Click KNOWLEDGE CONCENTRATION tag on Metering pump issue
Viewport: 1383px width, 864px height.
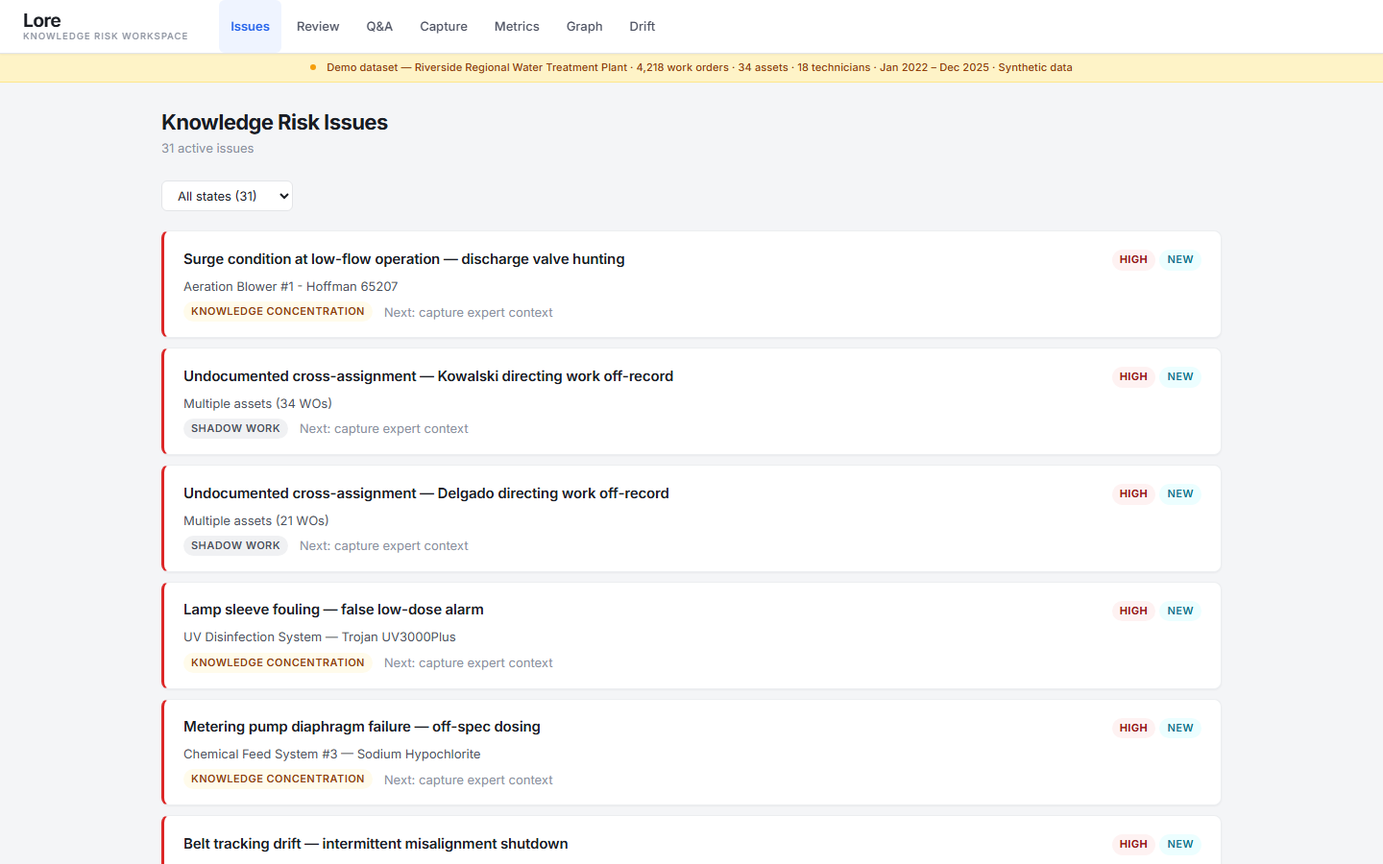point(278,780)
